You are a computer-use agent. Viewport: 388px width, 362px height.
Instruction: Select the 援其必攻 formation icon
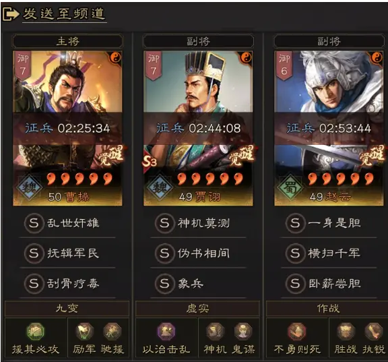click(36, 332)
